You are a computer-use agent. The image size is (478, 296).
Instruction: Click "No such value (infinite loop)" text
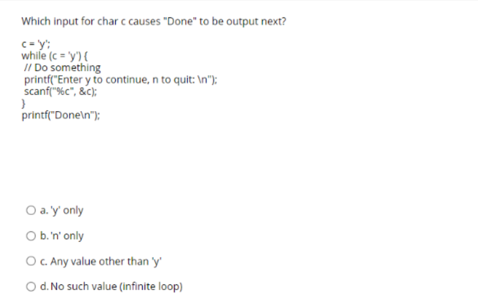(116, 287)
